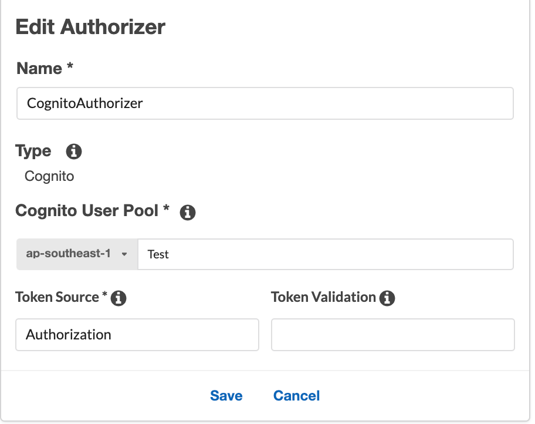Cancel editing the authorizer

[296, 396]
